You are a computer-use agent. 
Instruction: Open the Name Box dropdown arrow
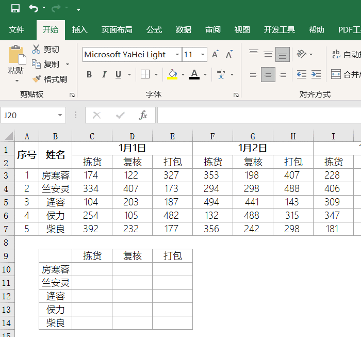60,115
